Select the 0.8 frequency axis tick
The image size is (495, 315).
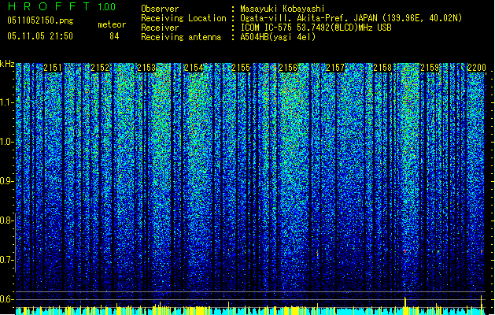(x=7, y=220)
